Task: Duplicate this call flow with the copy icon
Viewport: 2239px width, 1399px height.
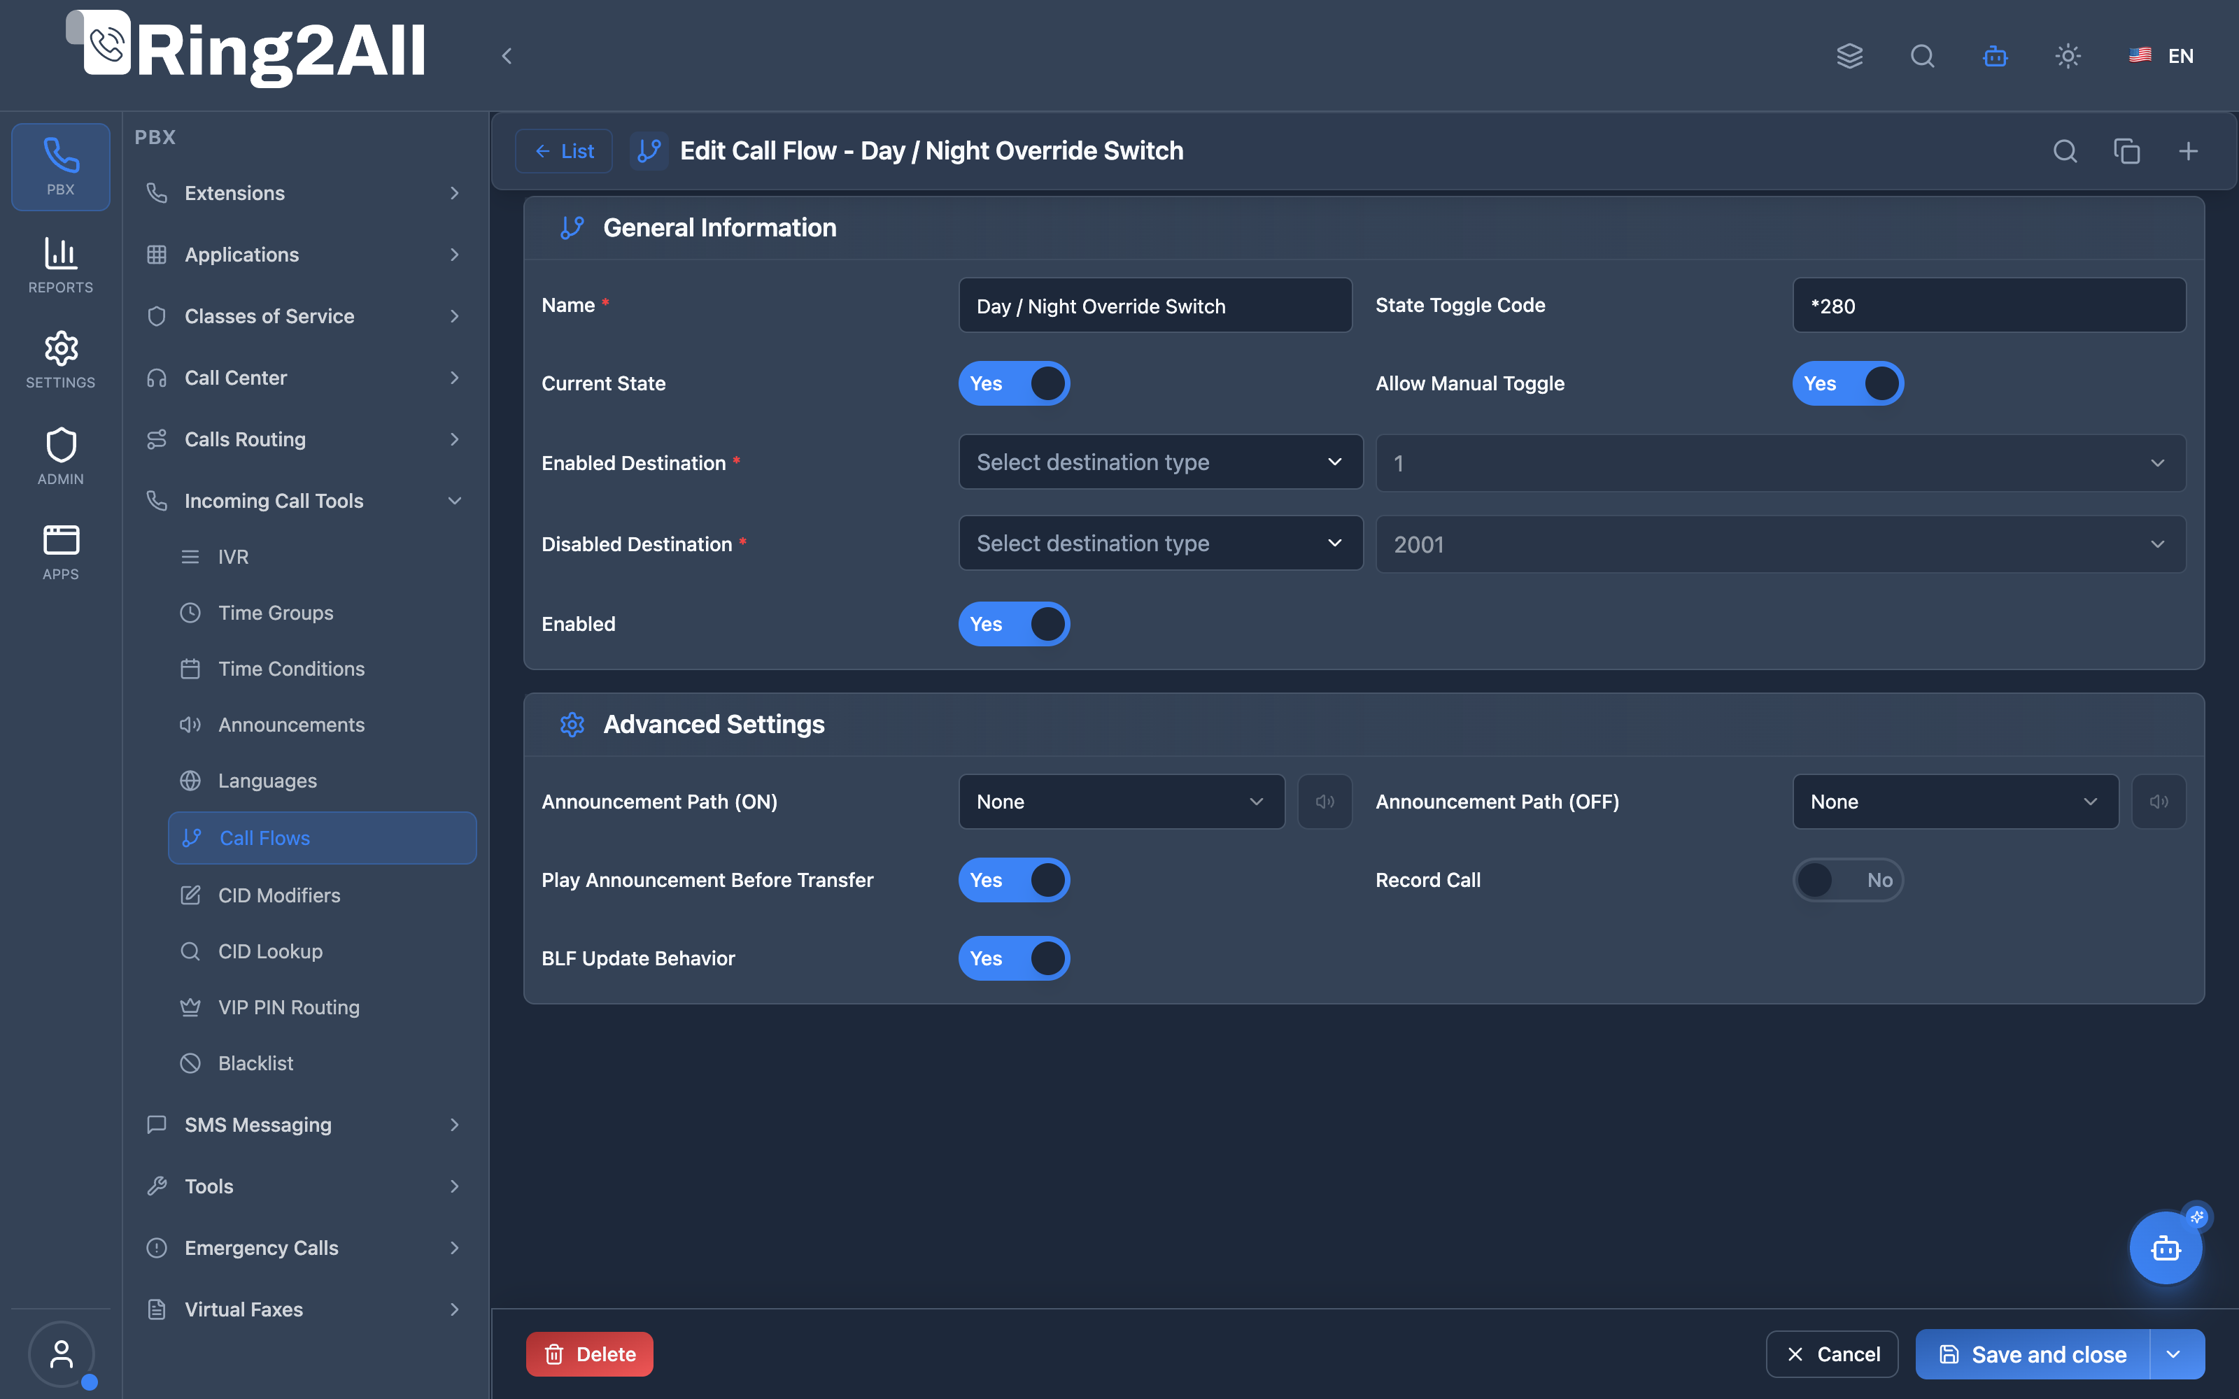Action: point(2127,151)
